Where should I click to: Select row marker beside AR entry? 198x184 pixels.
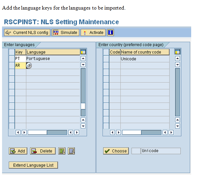(12, 65)
